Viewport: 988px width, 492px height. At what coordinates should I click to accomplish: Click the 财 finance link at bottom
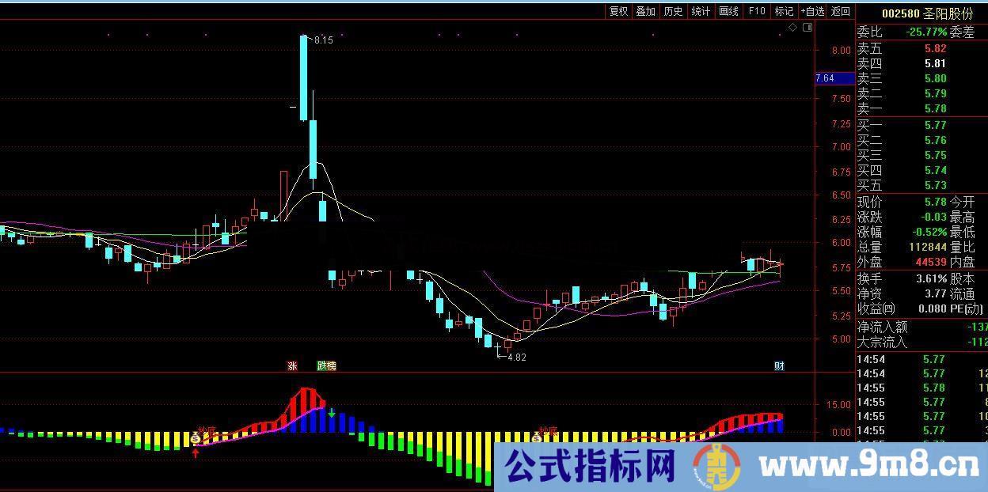pos(779,365)
